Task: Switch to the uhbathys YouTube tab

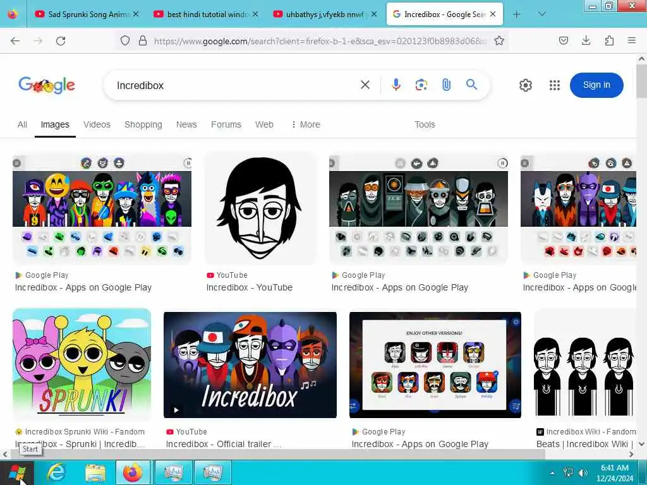Action: click(326, 15)
